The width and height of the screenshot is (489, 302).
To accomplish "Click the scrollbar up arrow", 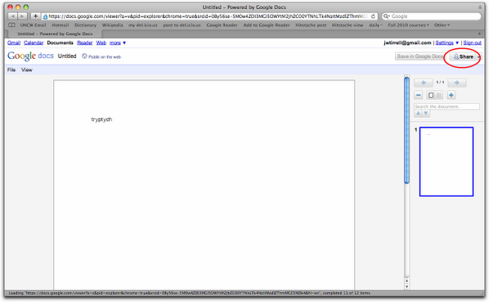I will click(406, 281).
